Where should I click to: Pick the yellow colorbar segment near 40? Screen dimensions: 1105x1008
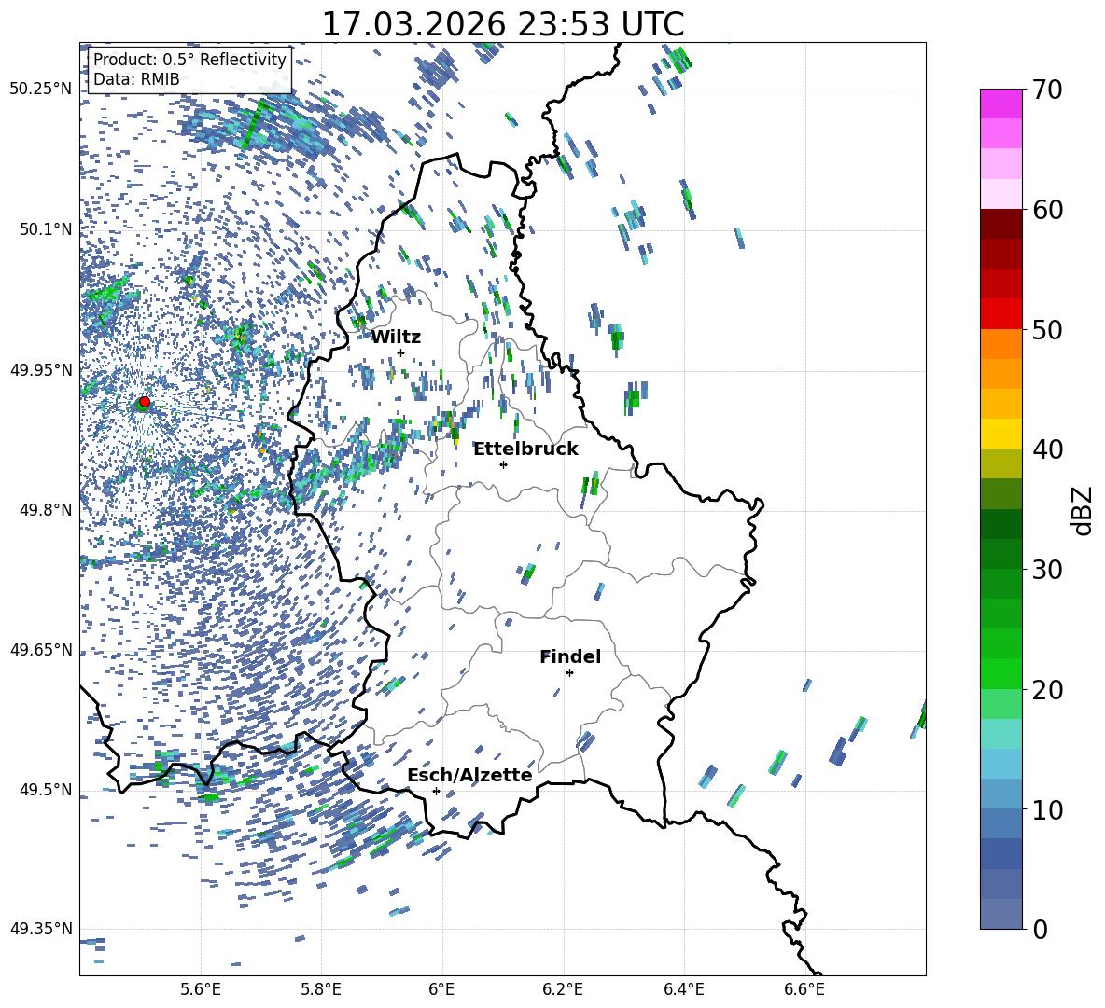[1001, 434]
